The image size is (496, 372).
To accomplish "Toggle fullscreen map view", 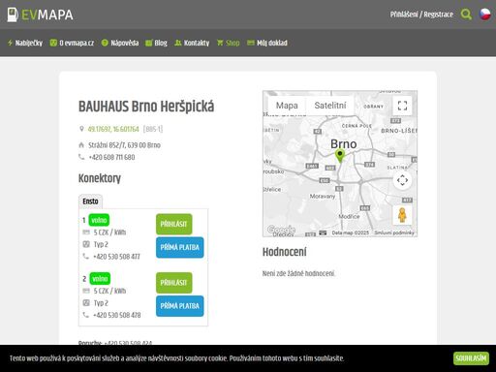I will (x=402, y=106).
